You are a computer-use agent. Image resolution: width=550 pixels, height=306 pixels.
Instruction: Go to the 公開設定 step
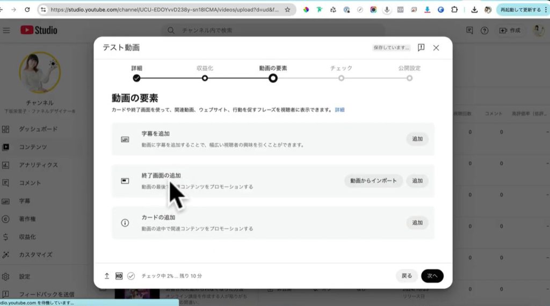point(409,78)
